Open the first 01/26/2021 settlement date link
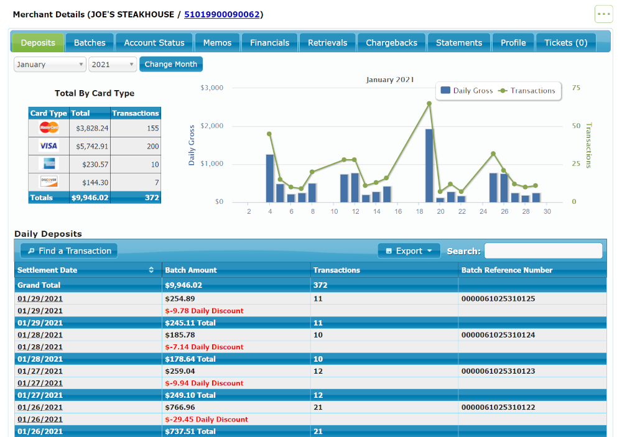This screenshot has height=437, width=622. tap(40, 407)
